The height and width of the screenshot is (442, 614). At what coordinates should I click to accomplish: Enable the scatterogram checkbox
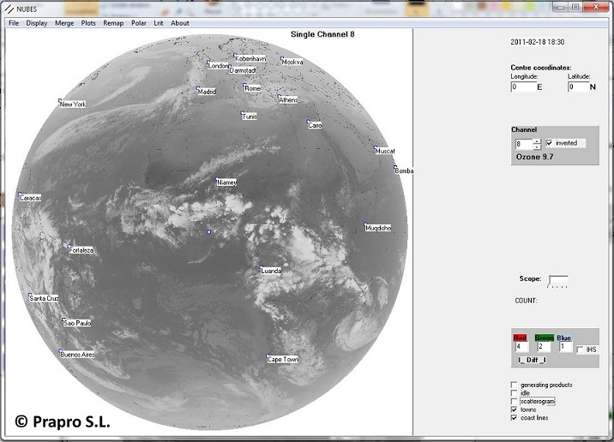click(514, 401)
